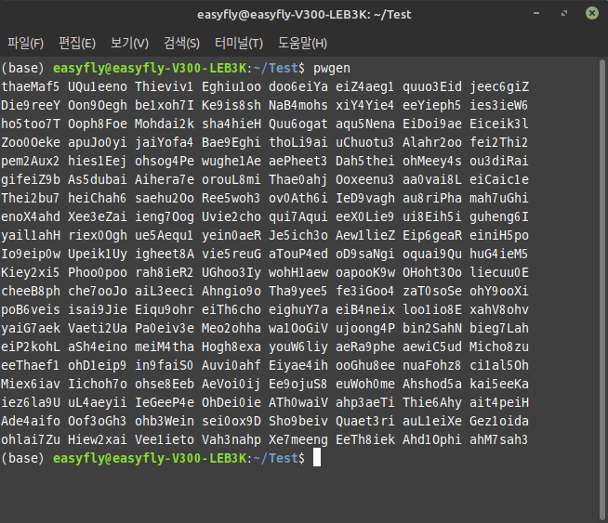Click the password UGhoo3Iy
This screenshot has height=523, width=608.
(231, 273)
